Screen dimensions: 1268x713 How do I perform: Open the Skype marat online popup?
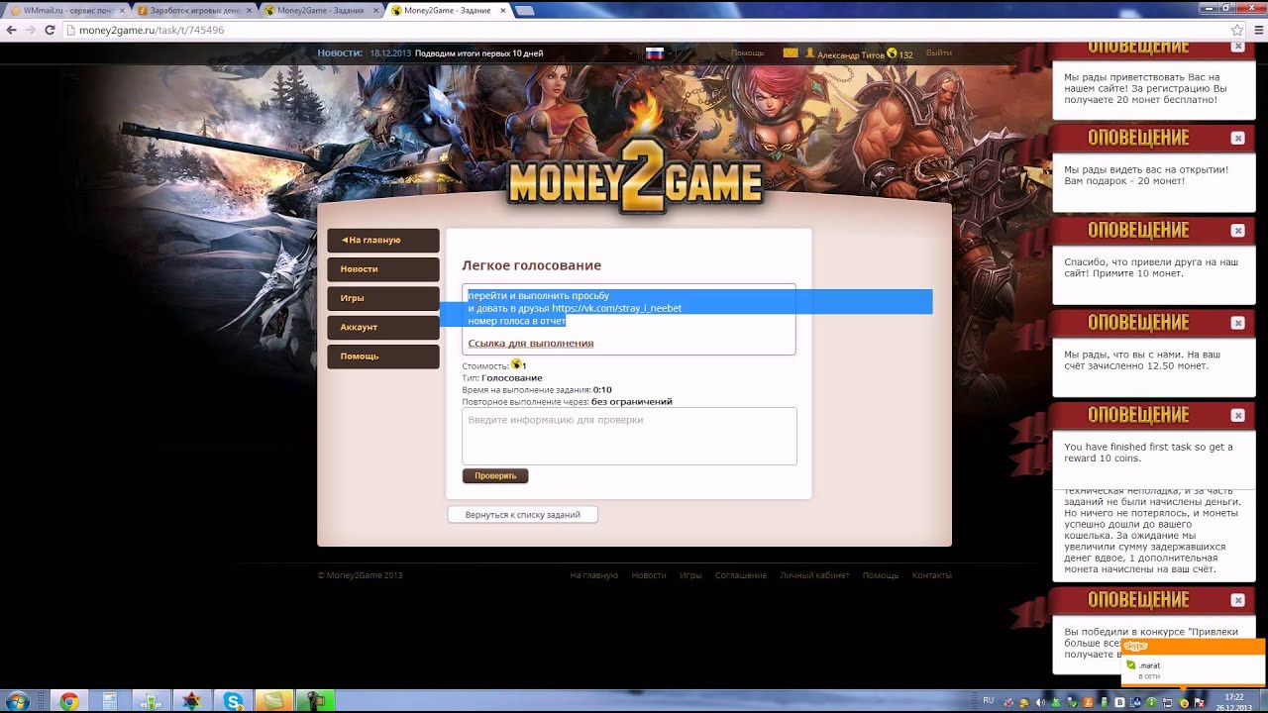1193,662
